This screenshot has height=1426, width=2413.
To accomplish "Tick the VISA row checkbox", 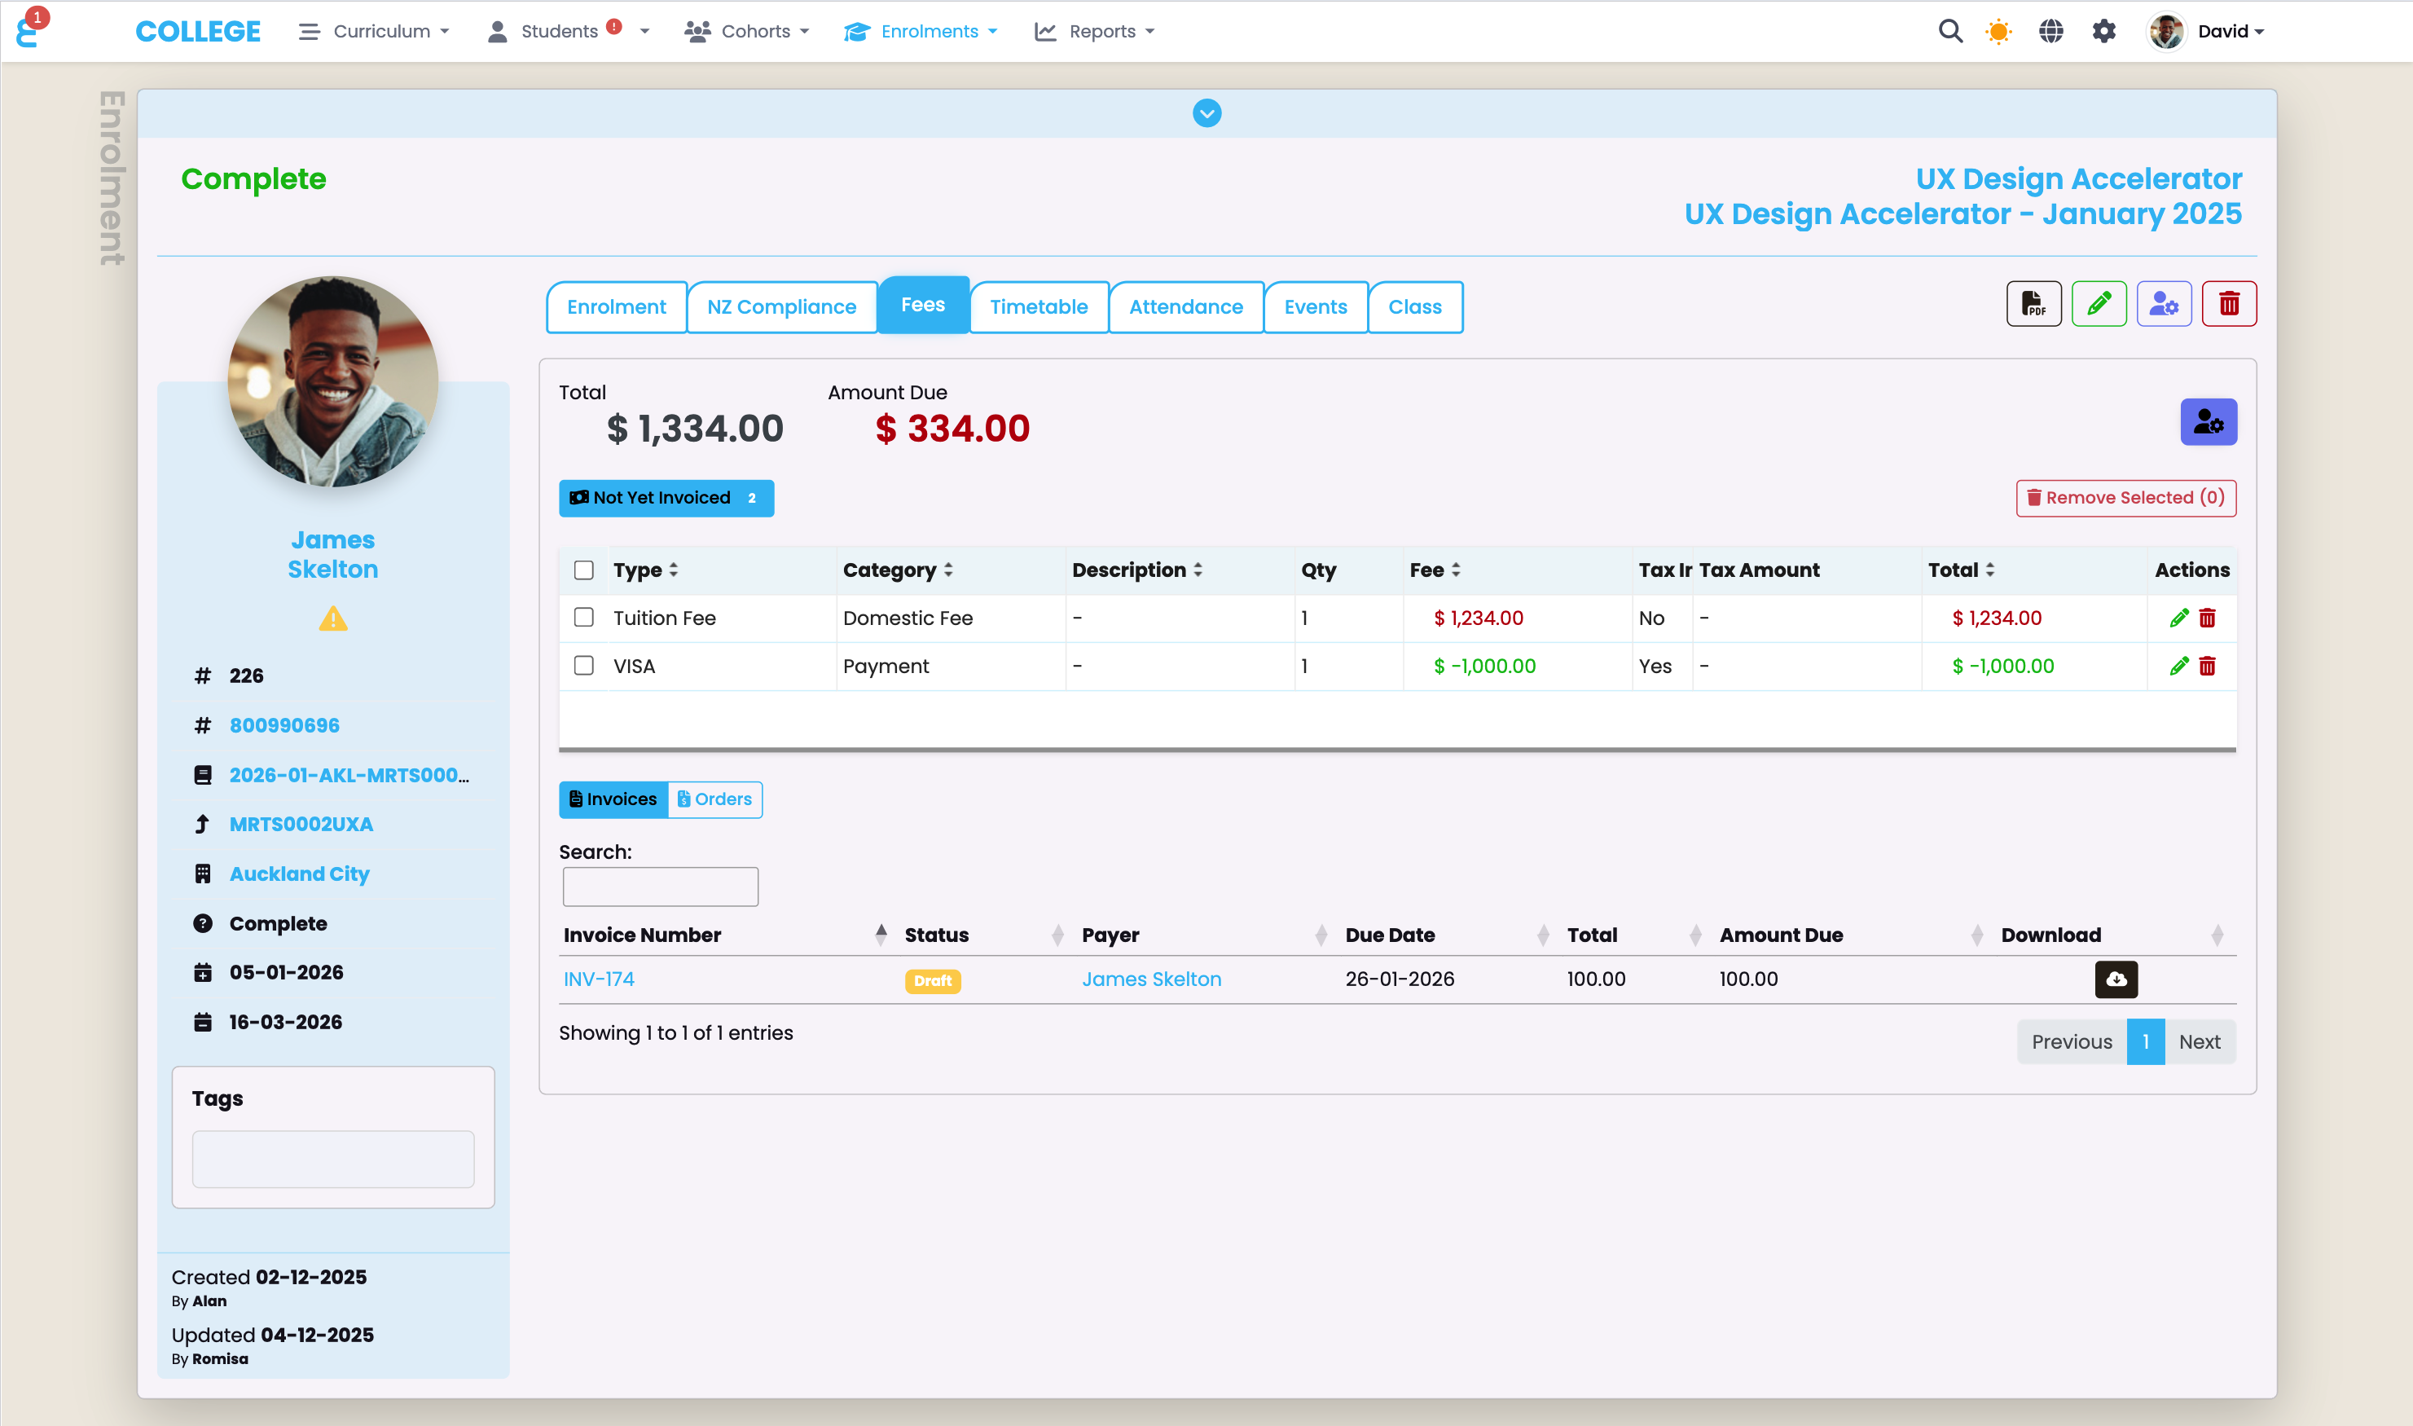I will (x=583, y=665).
